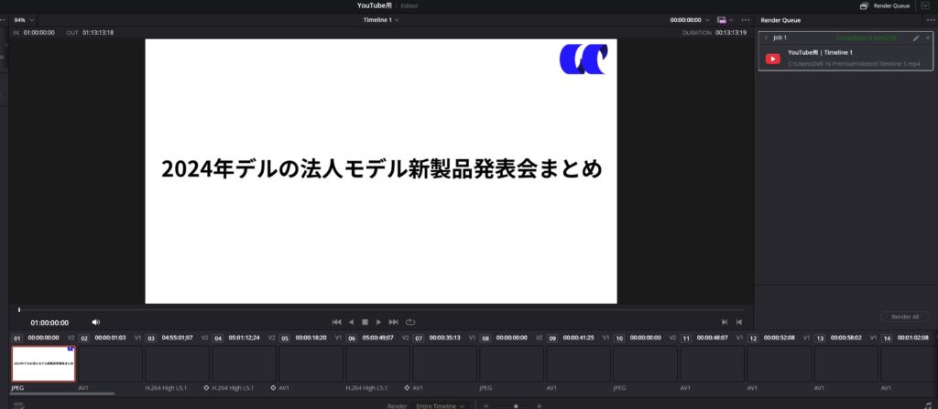Screen dimensions: 938x409
Task: Open the Render Queue panel from the top bar
Action: pyautogui.click(x=884, y=6)
